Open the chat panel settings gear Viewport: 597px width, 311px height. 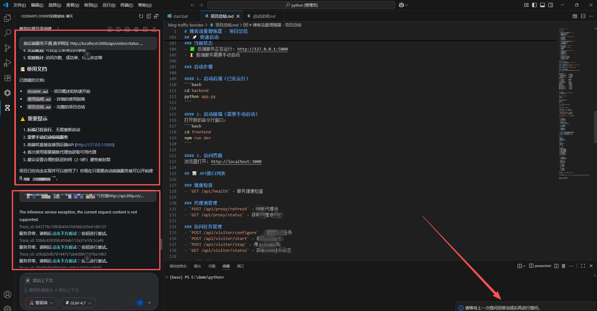pyautogui.click(x=136, y=29)
